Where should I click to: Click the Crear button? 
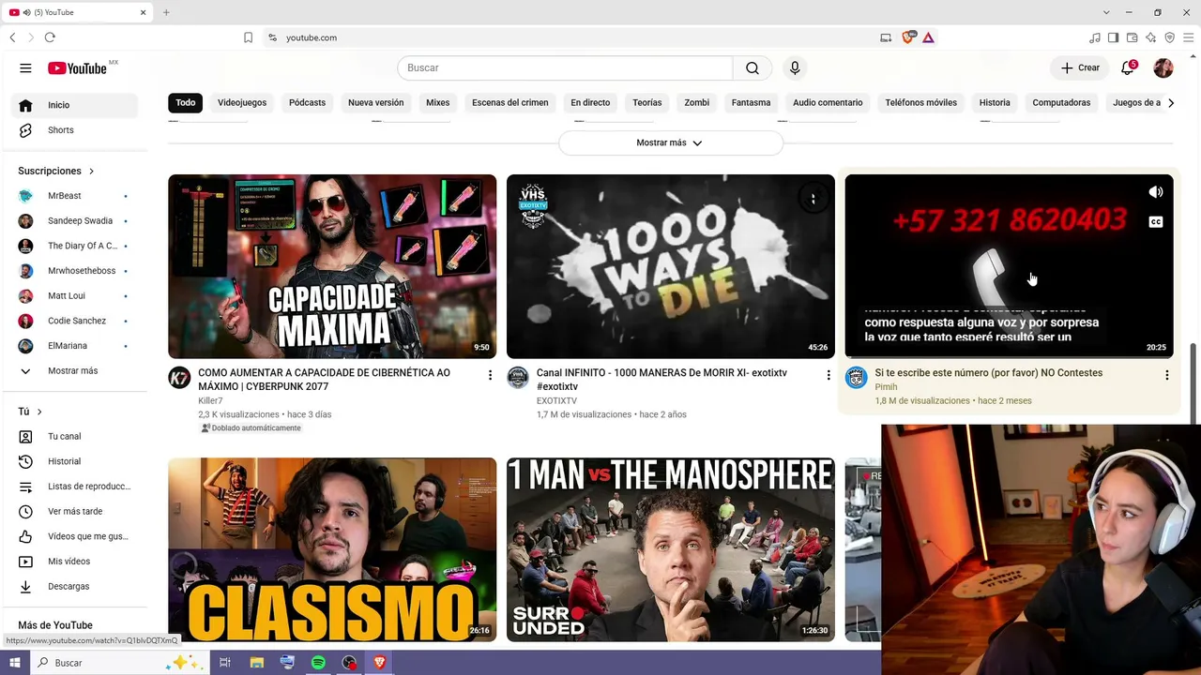(x=1080, y=68)
